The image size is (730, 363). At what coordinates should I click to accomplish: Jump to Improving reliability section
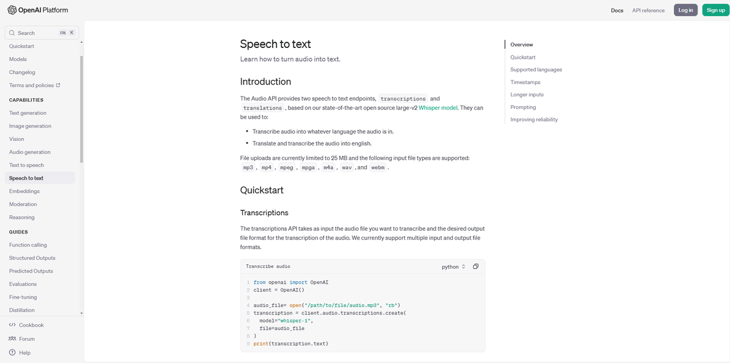point(534,119)
